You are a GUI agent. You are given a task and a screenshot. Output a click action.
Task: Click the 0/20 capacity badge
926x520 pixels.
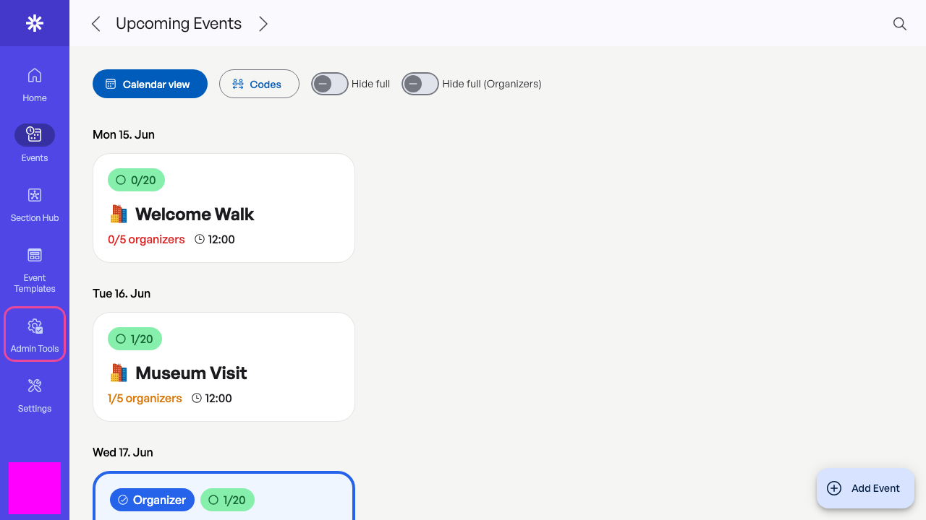(136, 180)
